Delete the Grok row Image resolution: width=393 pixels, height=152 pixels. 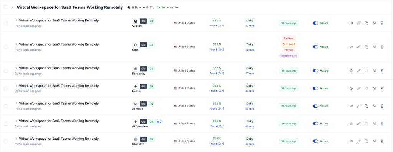[x=382, y=47]
